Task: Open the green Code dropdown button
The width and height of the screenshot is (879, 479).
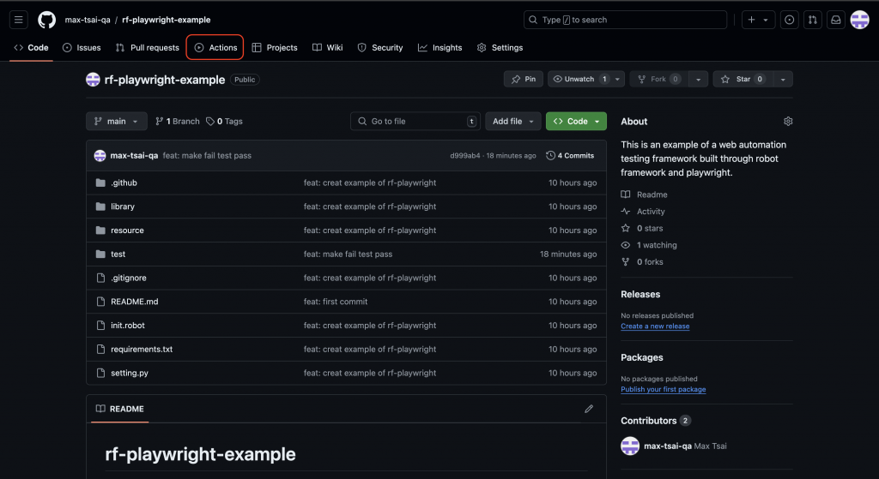Action: pos(576,122)
